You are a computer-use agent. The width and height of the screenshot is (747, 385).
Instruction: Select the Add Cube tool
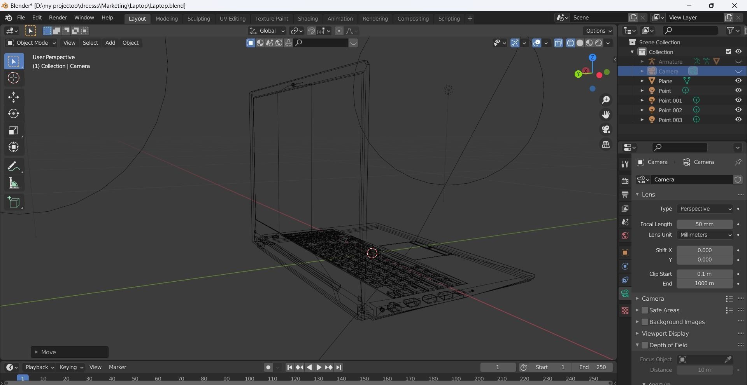14,202
